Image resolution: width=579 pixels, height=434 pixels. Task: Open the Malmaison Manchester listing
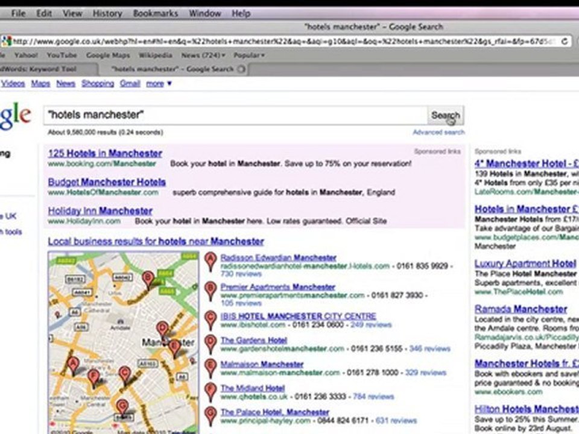[x=262, y=364]
